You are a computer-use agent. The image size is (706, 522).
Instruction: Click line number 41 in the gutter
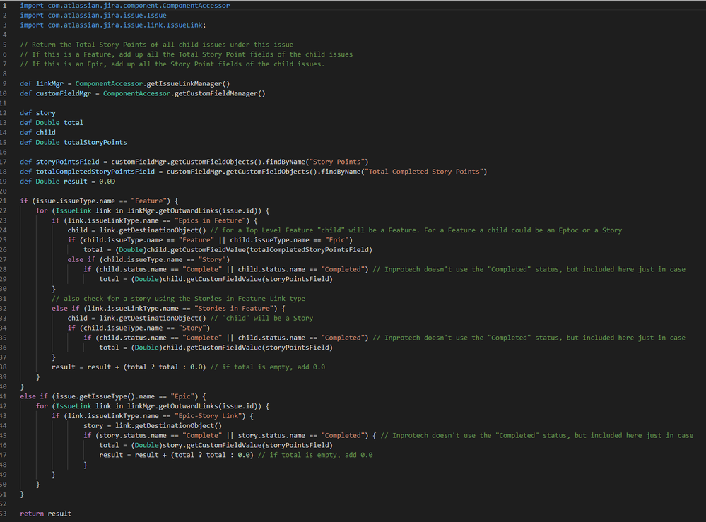pos(8,396)
